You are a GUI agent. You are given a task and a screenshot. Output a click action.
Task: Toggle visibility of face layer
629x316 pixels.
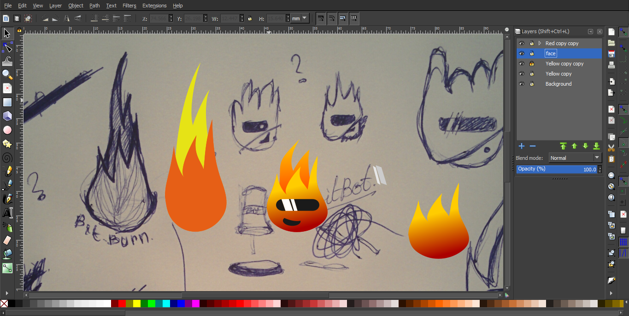[x=522, y=53]
